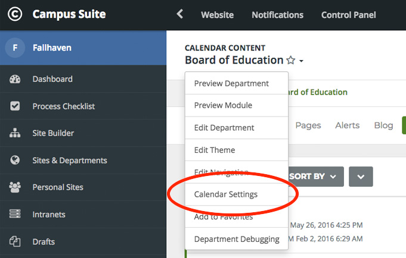The width and height of the screenshot is (406, 258).
Task: Click the Dashboard gauge icon
Action: pyautogui.click(x=15, y=79)
